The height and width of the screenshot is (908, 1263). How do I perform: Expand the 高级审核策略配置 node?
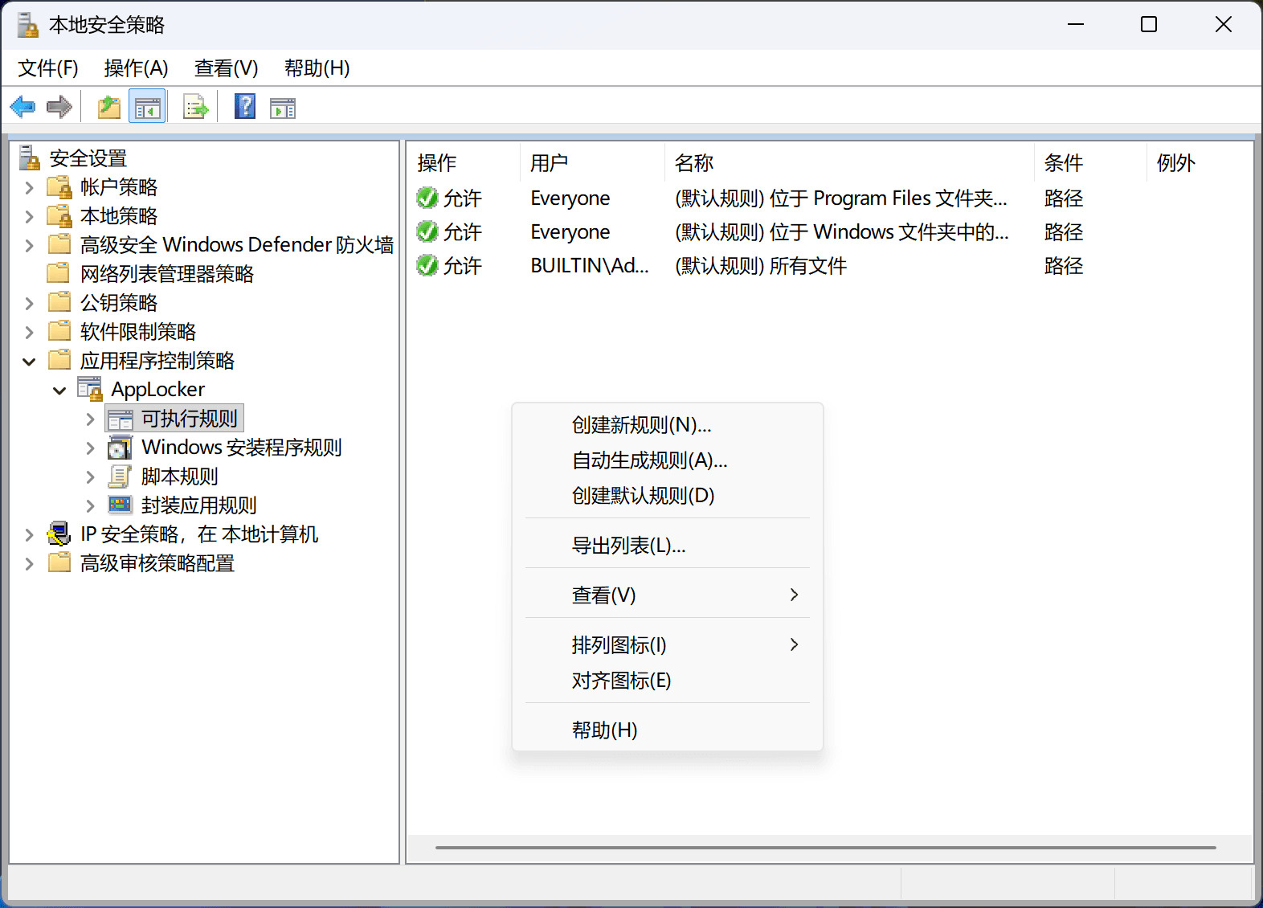coord(30,564)
